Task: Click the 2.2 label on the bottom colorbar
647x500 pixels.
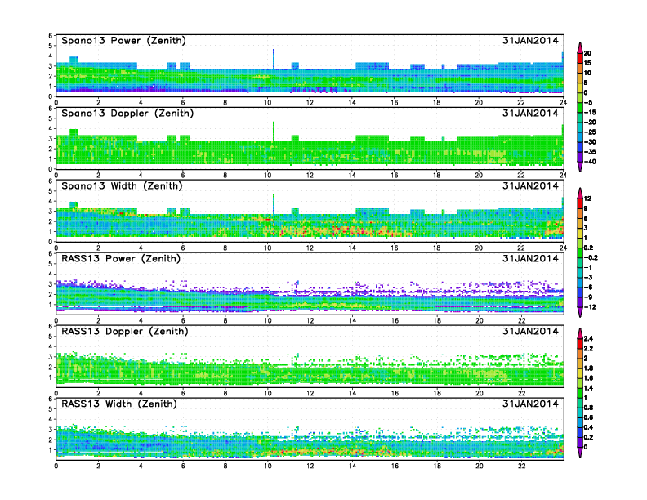Action: tap(588, 349)
